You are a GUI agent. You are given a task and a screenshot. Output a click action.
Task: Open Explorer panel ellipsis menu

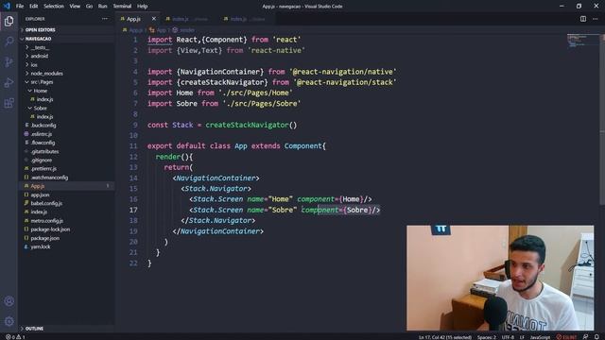pos(105,19)
